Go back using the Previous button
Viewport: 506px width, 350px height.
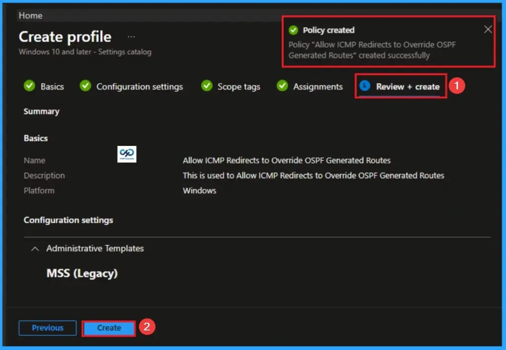point(47,328)
